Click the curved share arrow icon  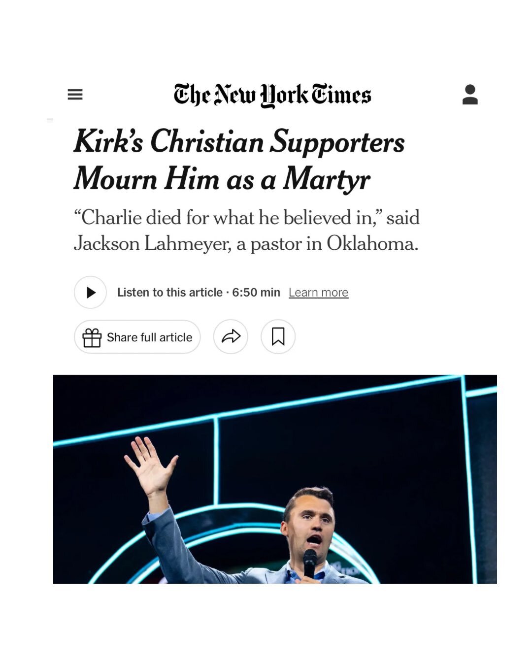[x=231, y=337]
